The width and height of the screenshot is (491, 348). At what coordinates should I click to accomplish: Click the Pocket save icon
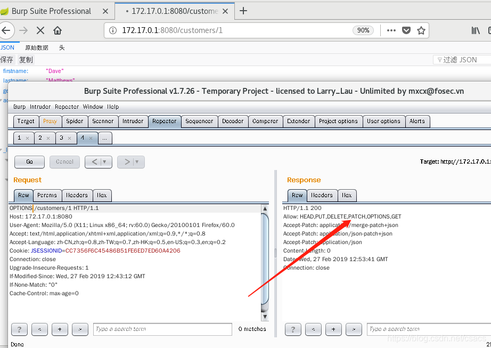[406, 30]
